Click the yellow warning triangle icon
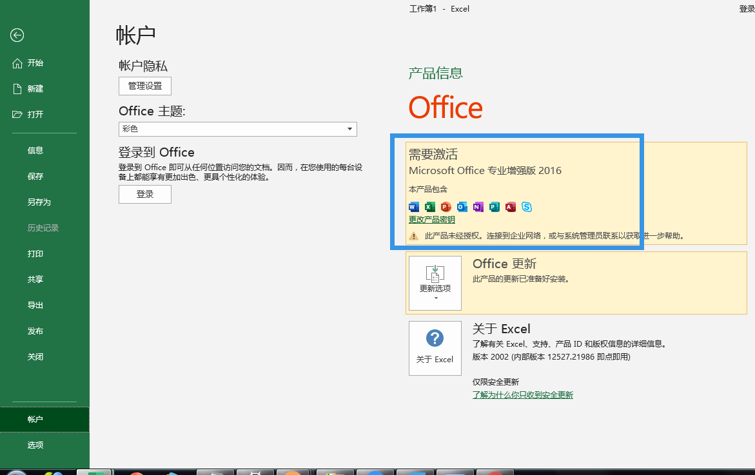Viewport: 755px width, 475px height. click(414, 236)
